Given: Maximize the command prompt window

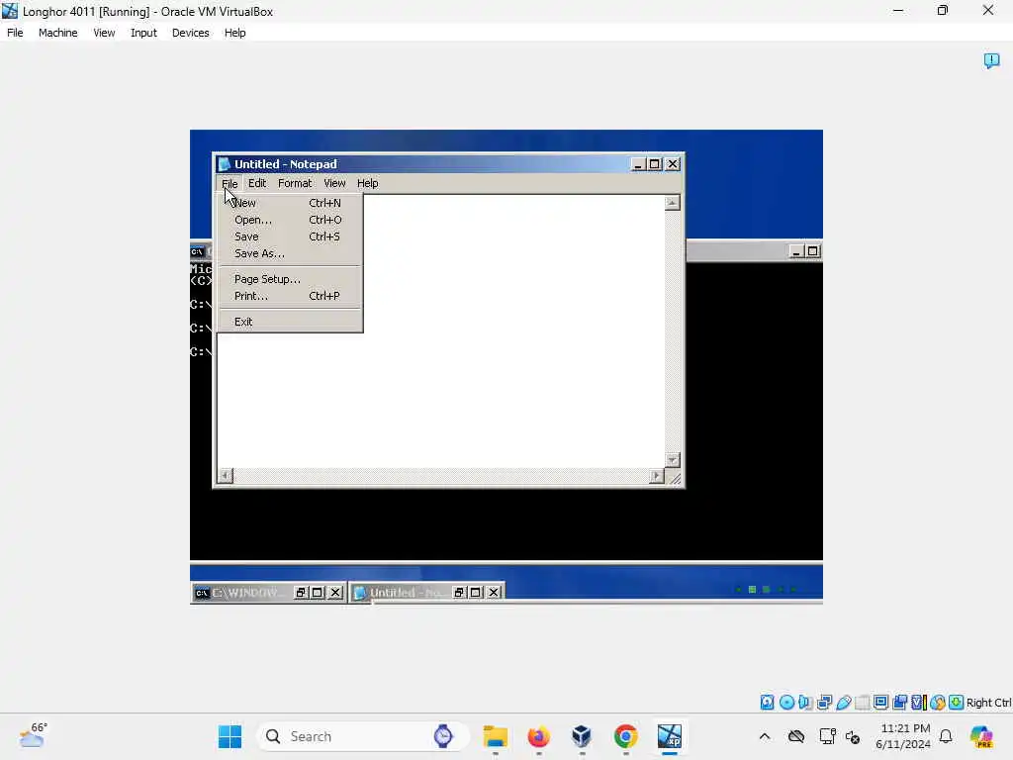Looking at the screenshot, I should 813,251.
